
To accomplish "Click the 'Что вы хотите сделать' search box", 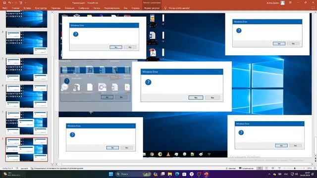I will point(179,8).
